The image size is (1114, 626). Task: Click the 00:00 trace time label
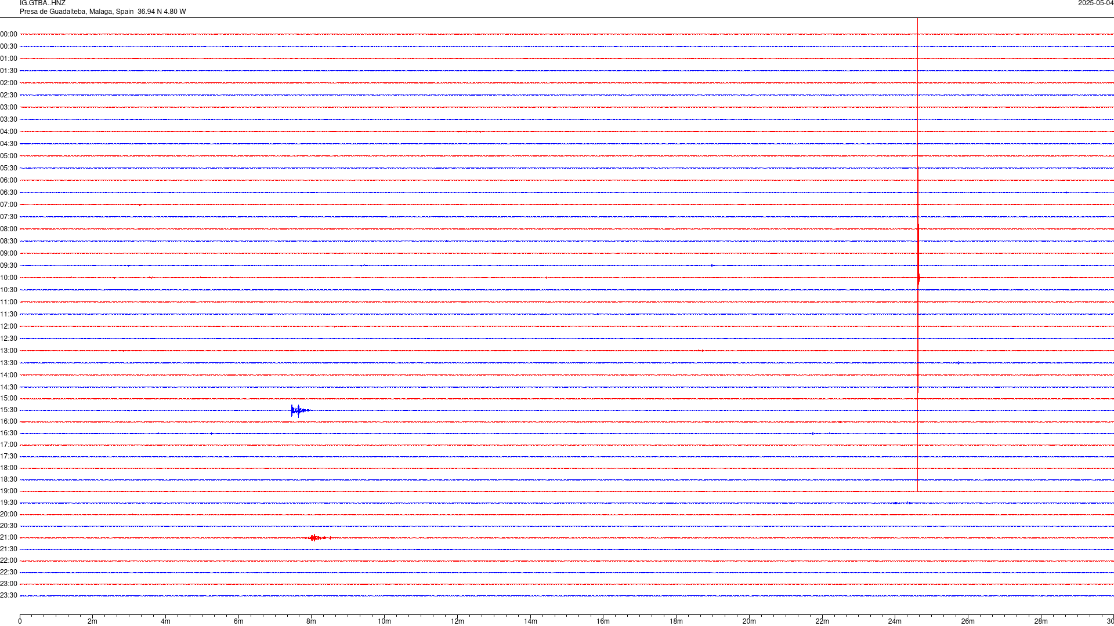pos(9,34)
